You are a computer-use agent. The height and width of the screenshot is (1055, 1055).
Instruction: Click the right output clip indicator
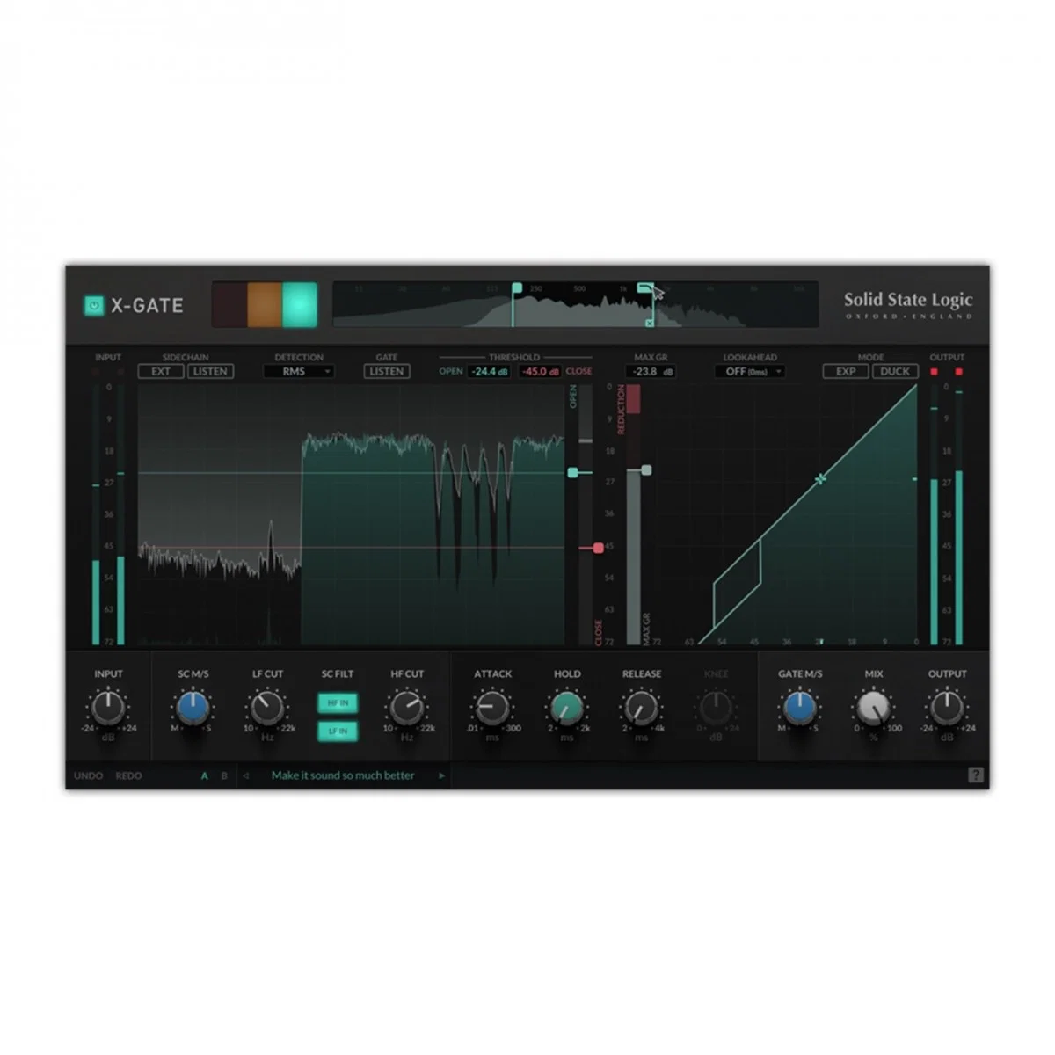tap(958, 371)
